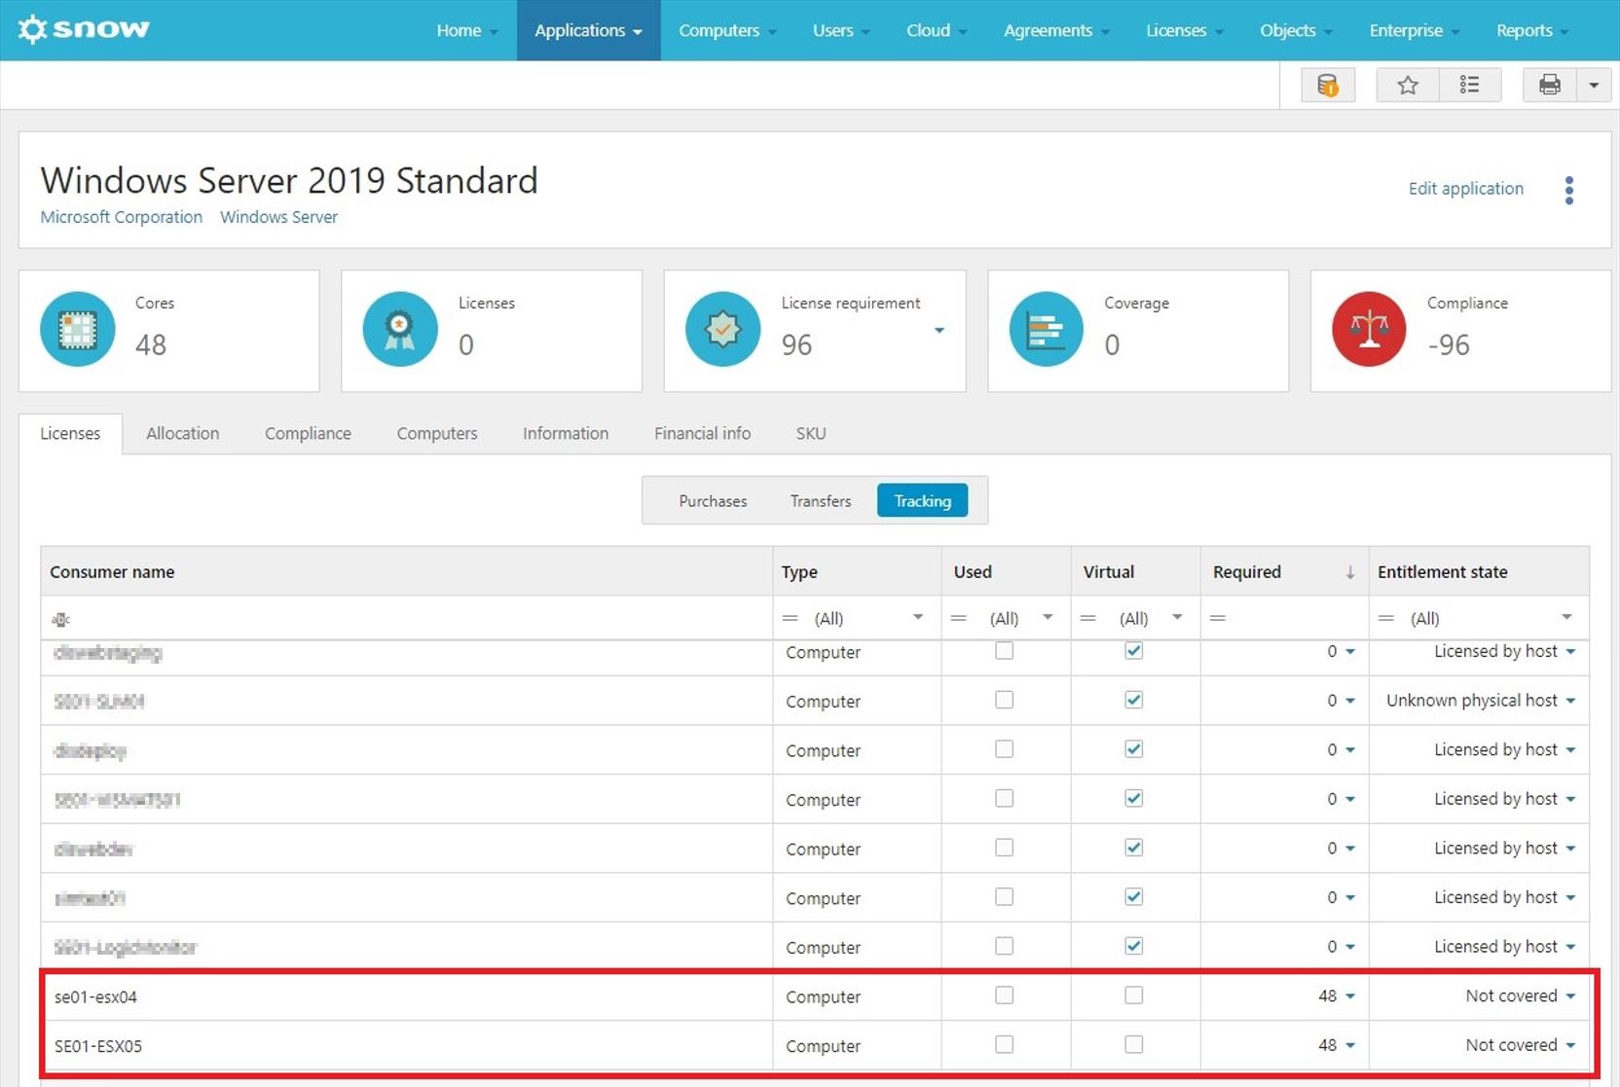Expand Required value arrow for se01-esx04
Image resolution: width=1620 pixels, height=1087 pixels.
pos(1350,996)
